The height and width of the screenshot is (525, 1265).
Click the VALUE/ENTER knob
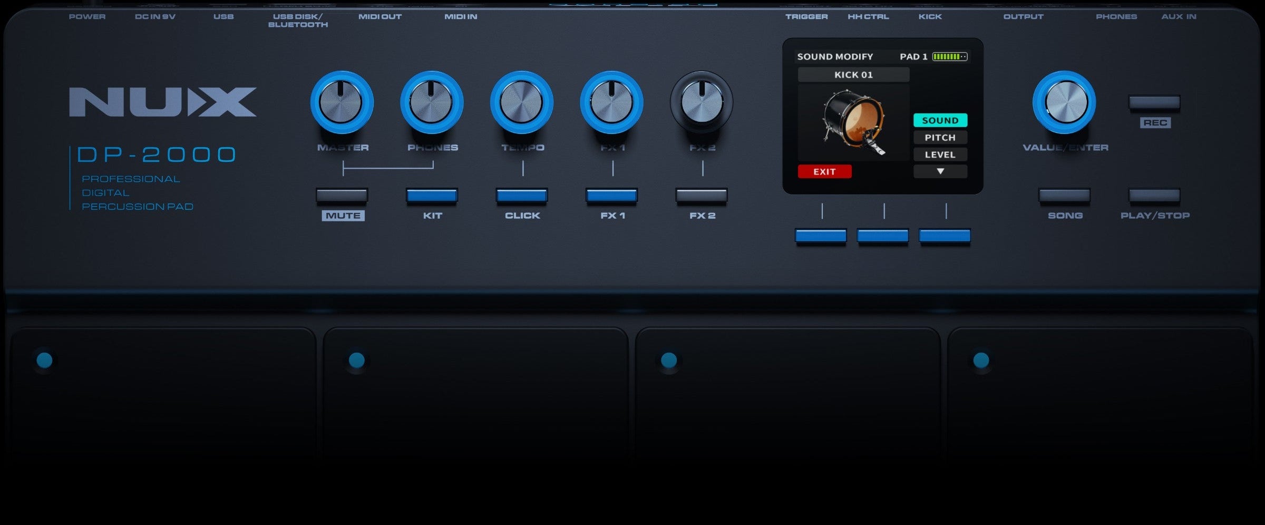pyautogui.click(x=1064, y=102)
